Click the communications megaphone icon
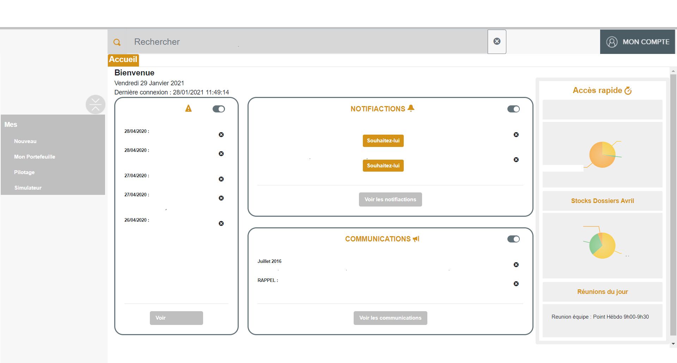 [x=416, y=239]
